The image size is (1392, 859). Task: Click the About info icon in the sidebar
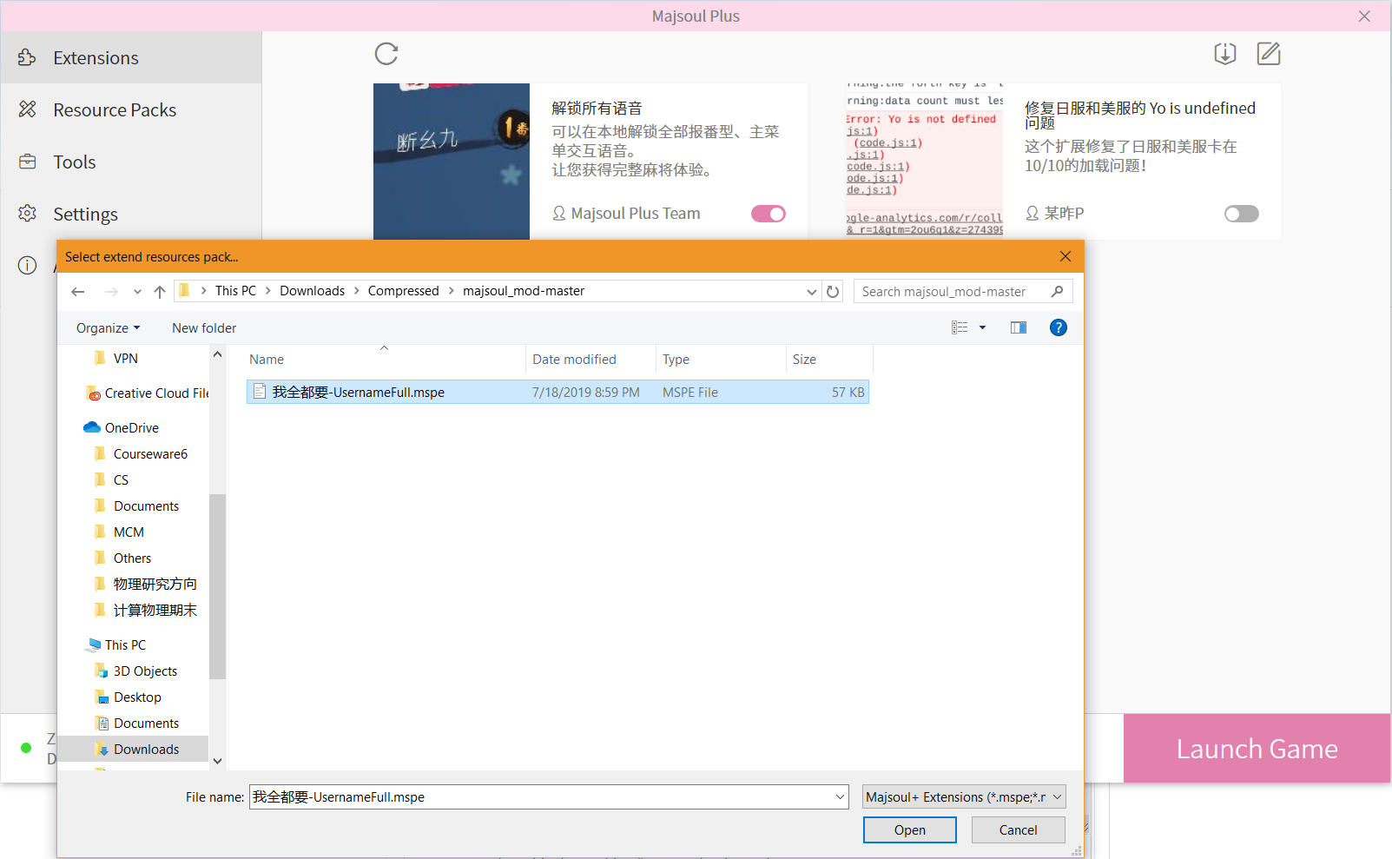pos(27,266)
